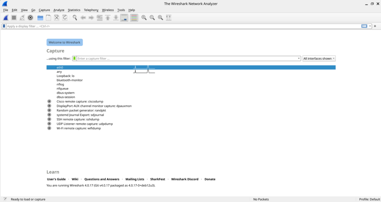Open the Wireless menu
The image size is (381, 202).
coord(108,10)
